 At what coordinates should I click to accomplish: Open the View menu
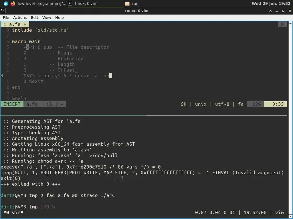(47, 17)
